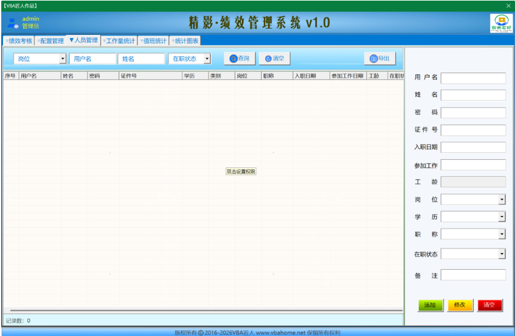Viewport: 515px width, 336px height.
Task: Click the horizontal scrollbar under the table
Action: point(206,310)
